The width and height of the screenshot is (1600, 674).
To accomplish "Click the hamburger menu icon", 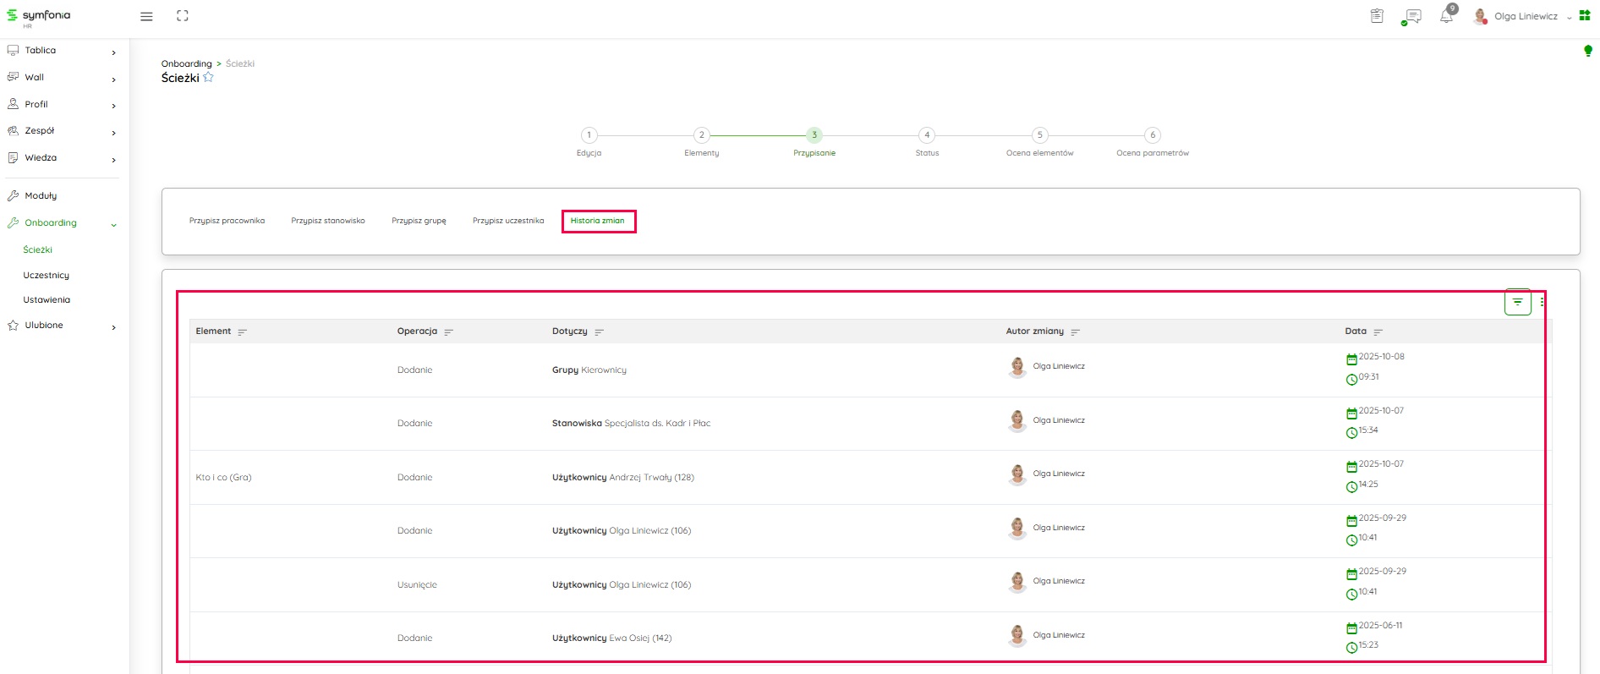I will point(146,16).
